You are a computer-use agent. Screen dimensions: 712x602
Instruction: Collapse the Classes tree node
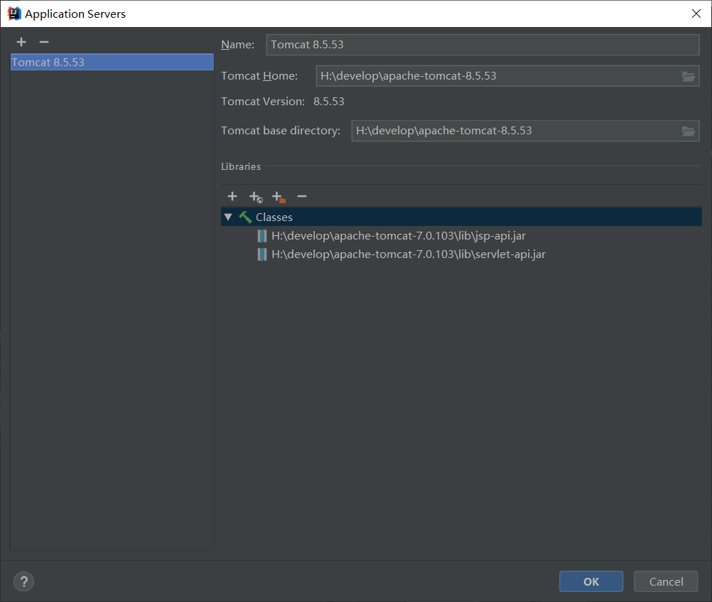pos(228,217)
